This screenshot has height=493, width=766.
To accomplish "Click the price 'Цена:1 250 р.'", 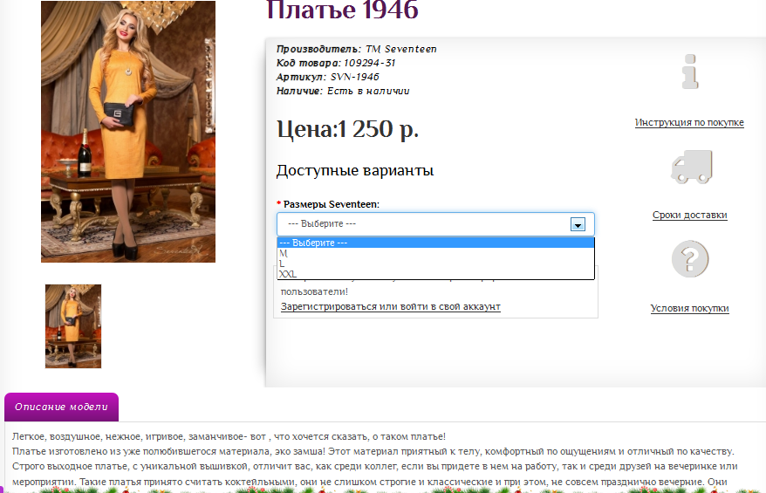I will 348,129.
